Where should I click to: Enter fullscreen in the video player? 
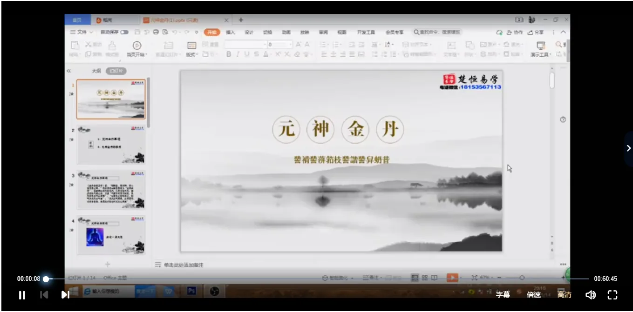tap(613, 295)
